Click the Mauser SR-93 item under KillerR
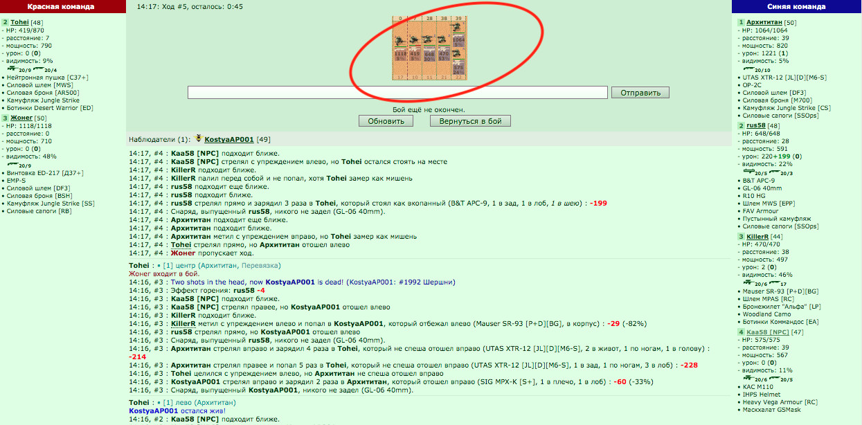 click(x=780, y=291)
